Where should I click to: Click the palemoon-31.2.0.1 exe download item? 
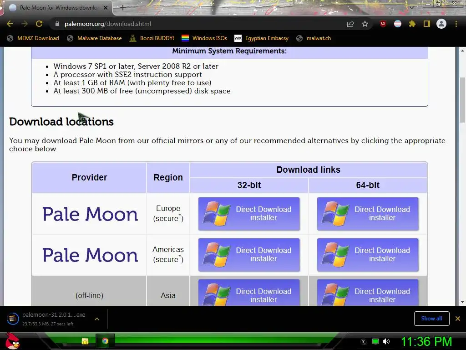47,319
